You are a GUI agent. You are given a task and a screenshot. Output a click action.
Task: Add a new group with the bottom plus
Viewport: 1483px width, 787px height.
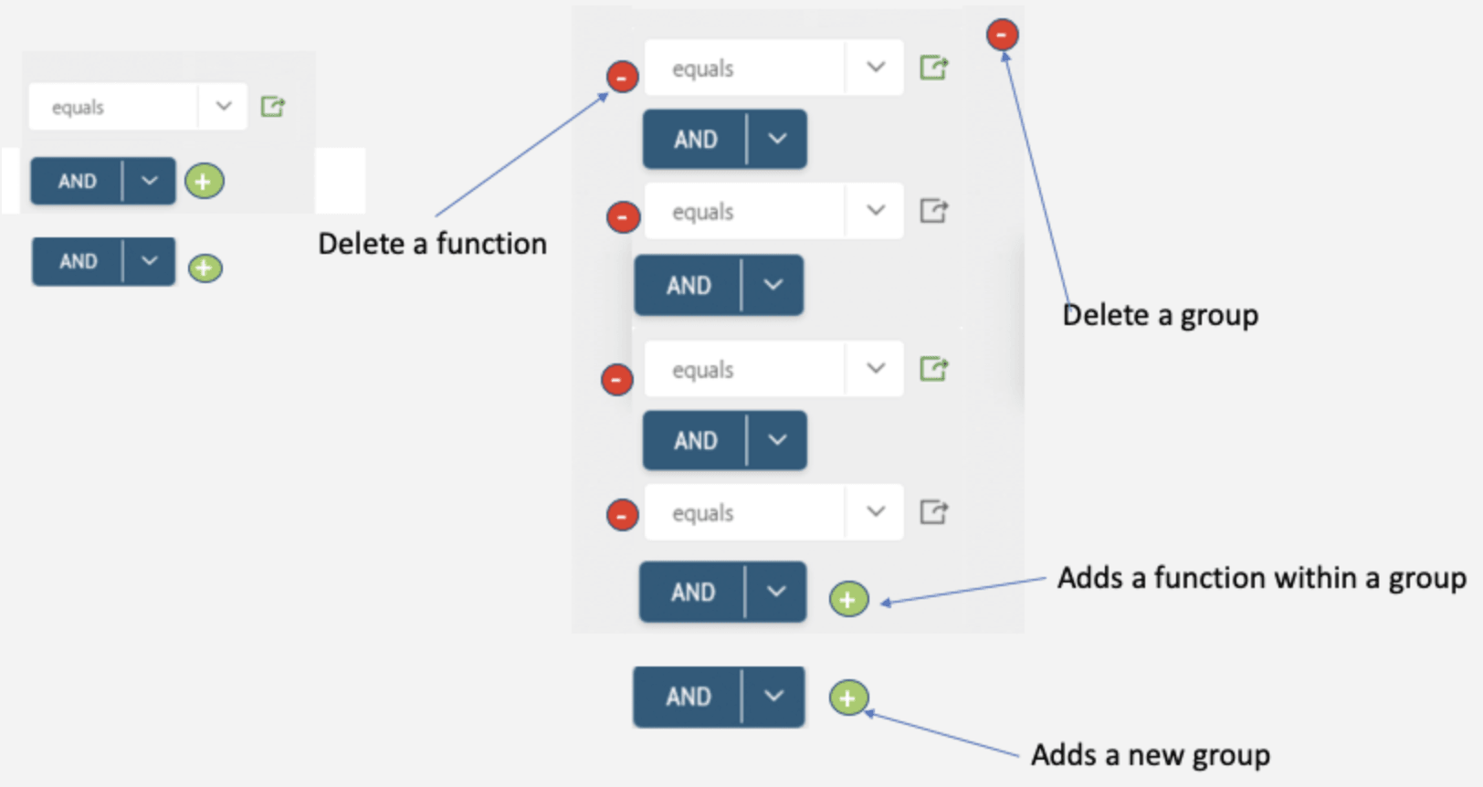(x=848, y=698)
